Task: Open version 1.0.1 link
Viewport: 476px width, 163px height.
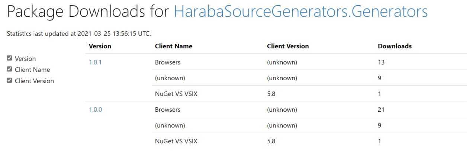Action: [x=95, y=62]
